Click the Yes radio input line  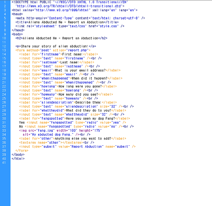[73, 123]
